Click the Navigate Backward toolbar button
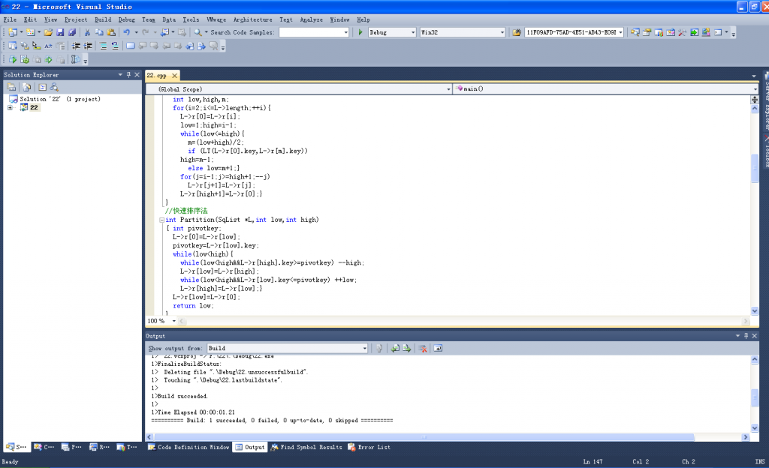The image size is (769, 468). [x=164, y=32]
